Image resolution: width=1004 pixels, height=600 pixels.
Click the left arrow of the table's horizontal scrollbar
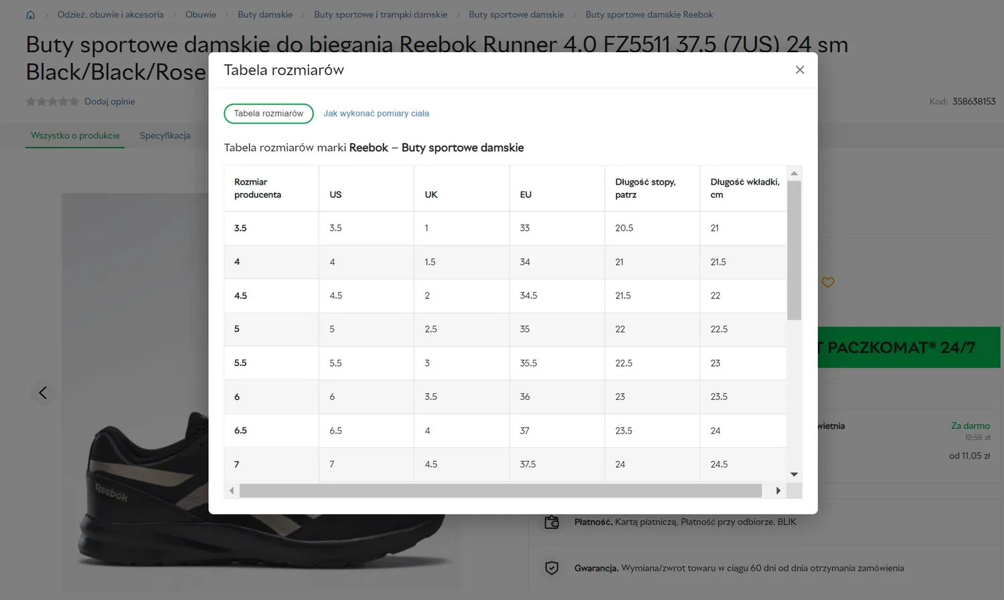click(232, 490)
